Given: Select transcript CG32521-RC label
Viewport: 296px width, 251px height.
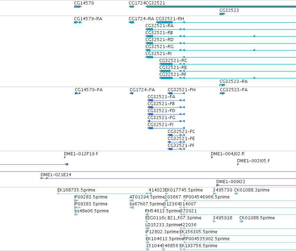Looking at the screenshot, I should (173, 61).
